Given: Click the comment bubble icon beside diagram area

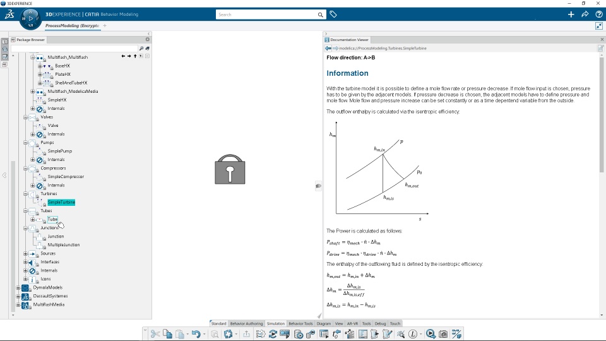Looking at the screenshot, I should pyautogui.click(x=318, y=186).
